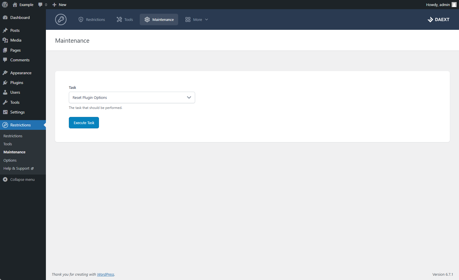The height and width of the screenshot is (280, 459).
Task: Open the comments bubble in admin bar
Action: click(40, 5)
